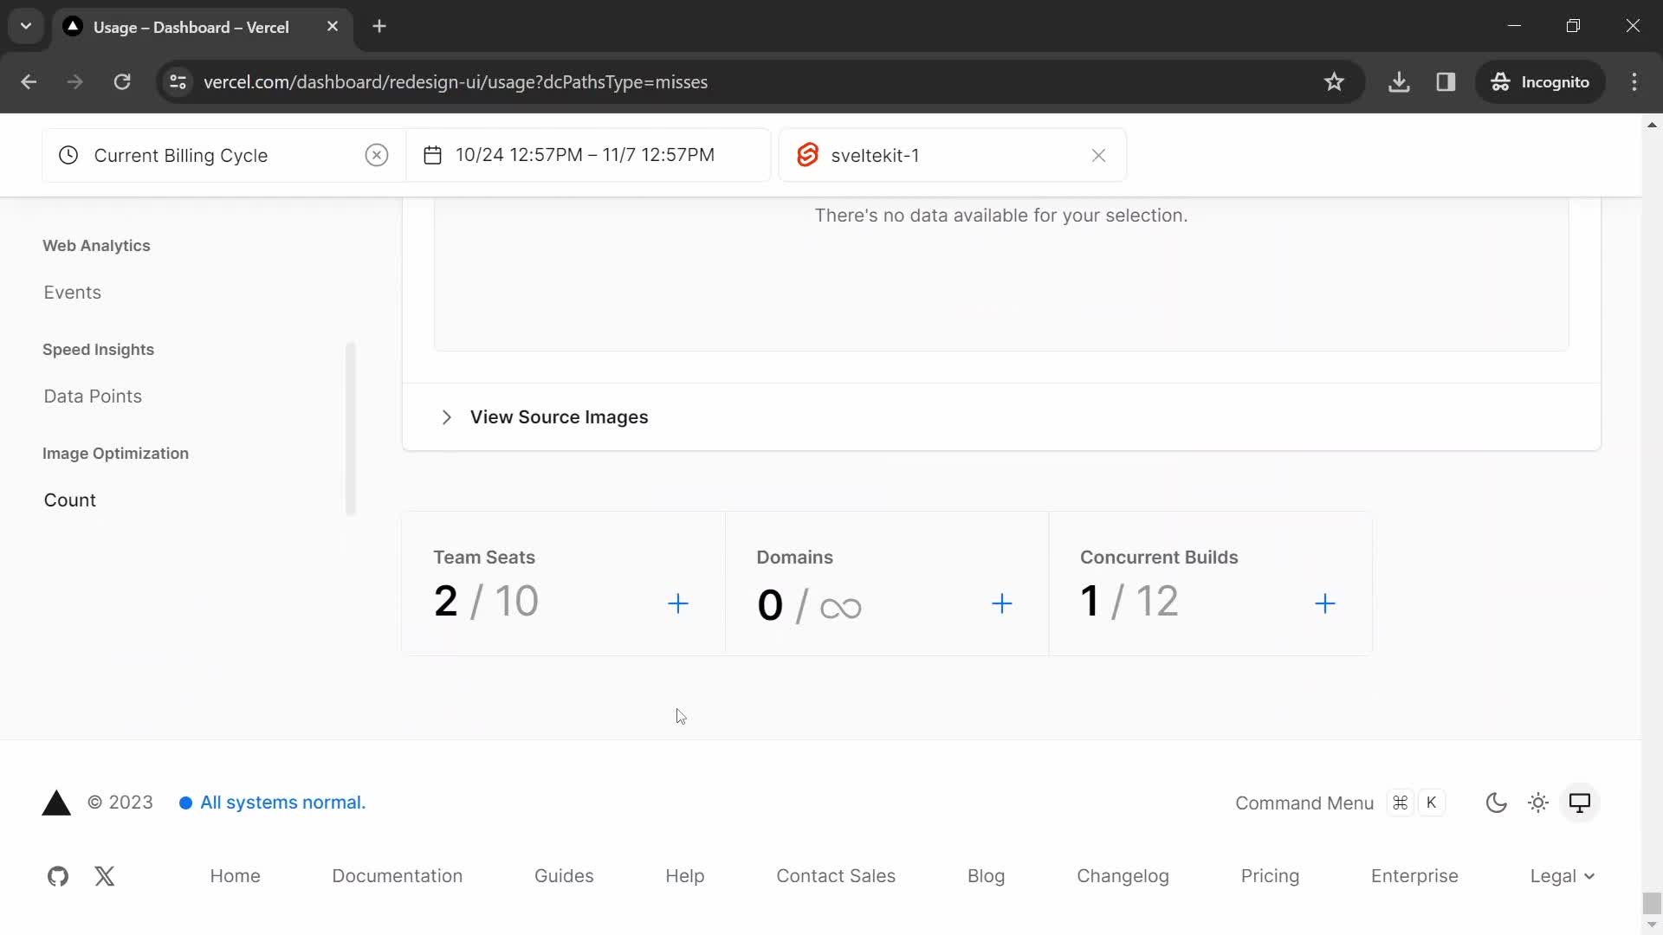Open the sveltekit-1 project selector
Viewport: 1663px width, 935px height.
tap(953, 156)
